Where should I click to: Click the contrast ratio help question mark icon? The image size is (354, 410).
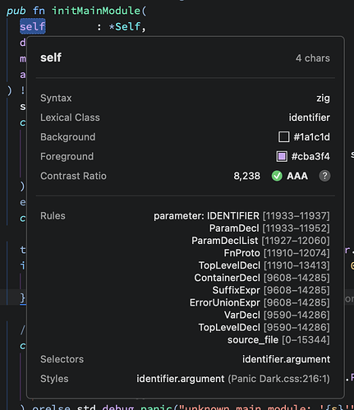click(324, 176)
